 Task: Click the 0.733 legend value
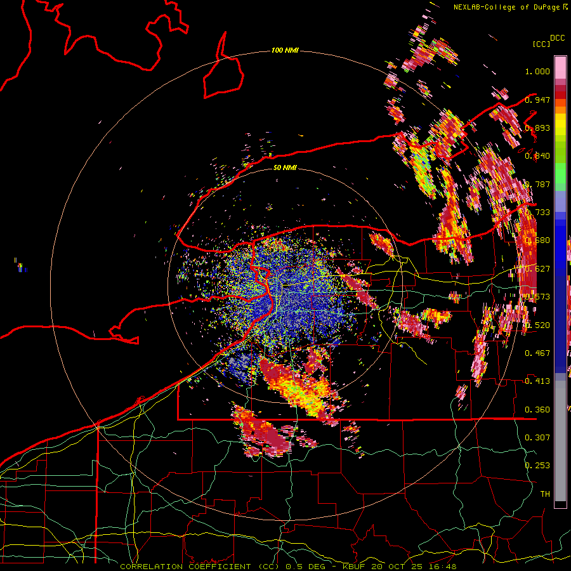pos(537,213)
